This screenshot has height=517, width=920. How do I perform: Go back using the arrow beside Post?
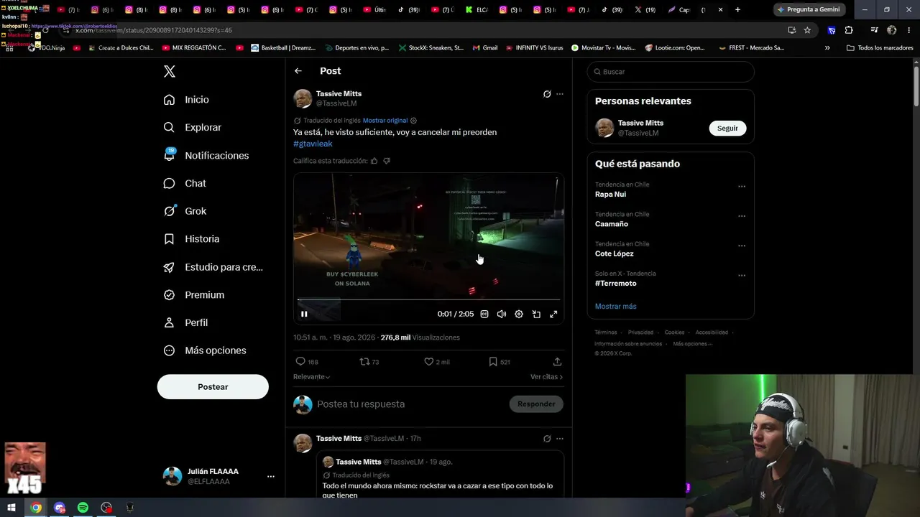pyautogui.click(x=298, y=71)
